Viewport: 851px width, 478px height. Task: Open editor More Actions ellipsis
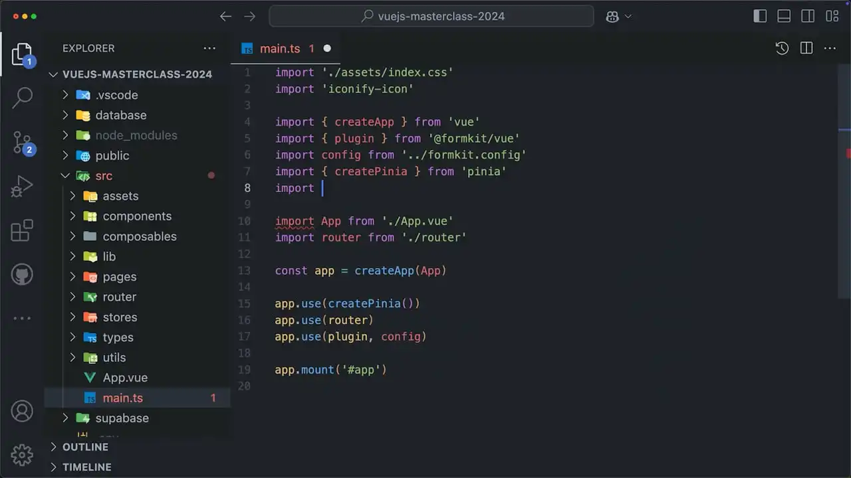coord(830,48)
